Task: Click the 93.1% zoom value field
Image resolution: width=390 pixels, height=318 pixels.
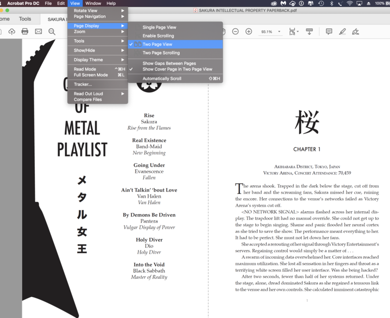Action: tap(267, 32)
